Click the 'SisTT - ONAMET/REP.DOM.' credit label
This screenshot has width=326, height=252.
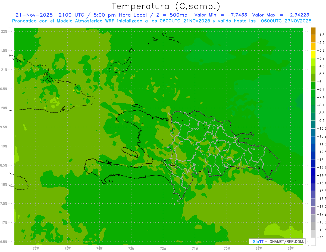click(277, 241)
